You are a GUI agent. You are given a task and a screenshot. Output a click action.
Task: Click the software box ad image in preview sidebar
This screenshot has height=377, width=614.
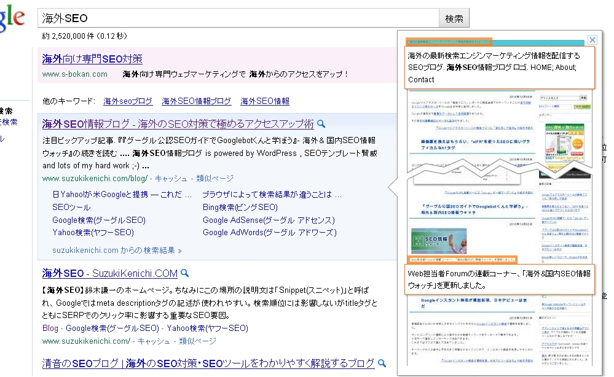565,142
